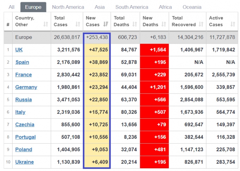
Task: Open the UK country link
Action: tap(19, 50)
